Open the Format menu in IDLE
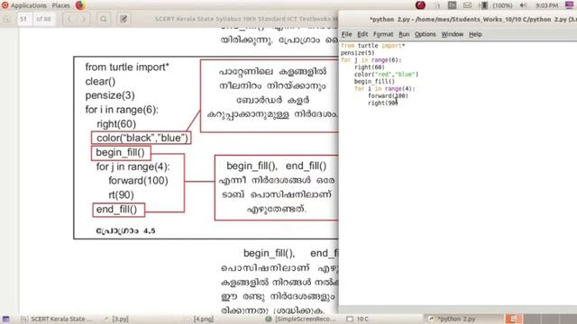 click(383, 34)
